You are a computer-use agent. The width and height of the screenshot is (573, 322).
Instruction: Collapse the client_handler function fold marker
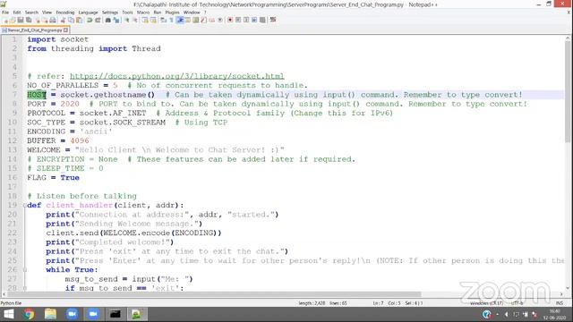click(24, 205)
